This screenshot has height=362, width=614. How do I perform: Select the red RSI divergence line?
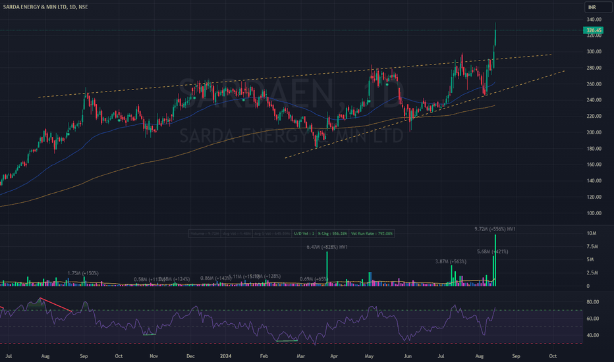click(x=56, y=305)
